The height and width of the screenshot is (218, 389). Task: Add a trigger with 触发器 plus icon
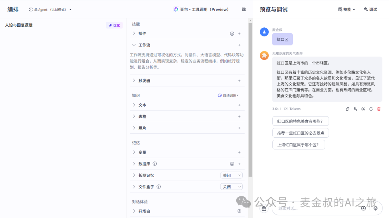(x=239, y=81)
